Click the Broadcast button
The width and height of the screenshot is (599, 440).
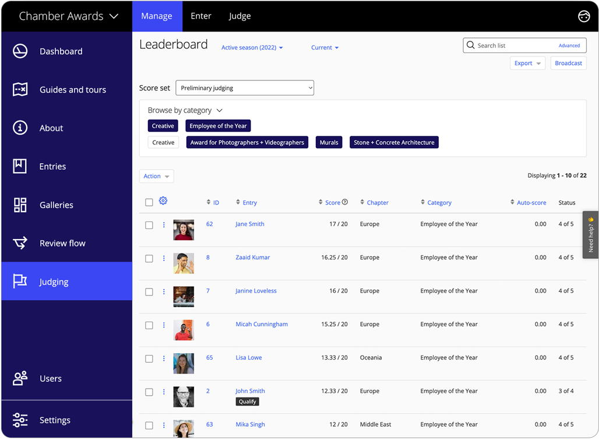[568, 62]
